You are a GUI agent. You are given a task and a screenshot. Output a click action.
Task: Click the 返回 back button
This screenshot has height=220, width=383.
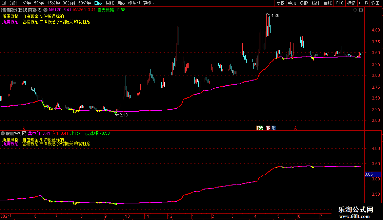click(376, 3)
